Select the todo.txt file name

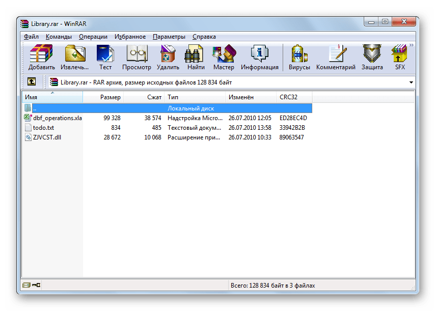pyautogui.click(x=43, y=128)
